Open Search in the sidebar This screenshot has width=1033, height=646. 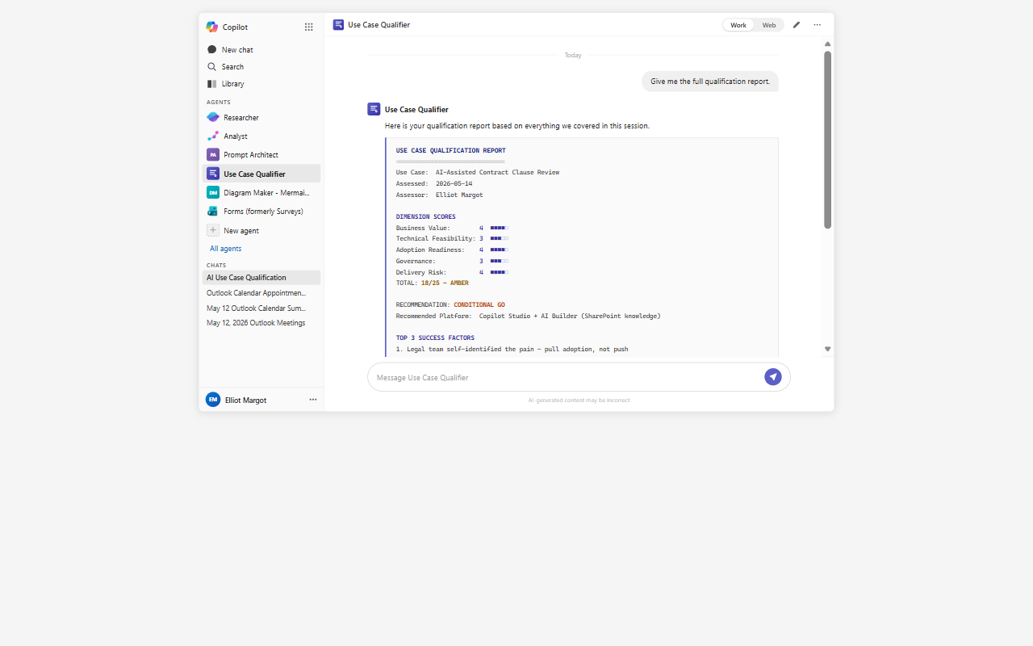261,67
